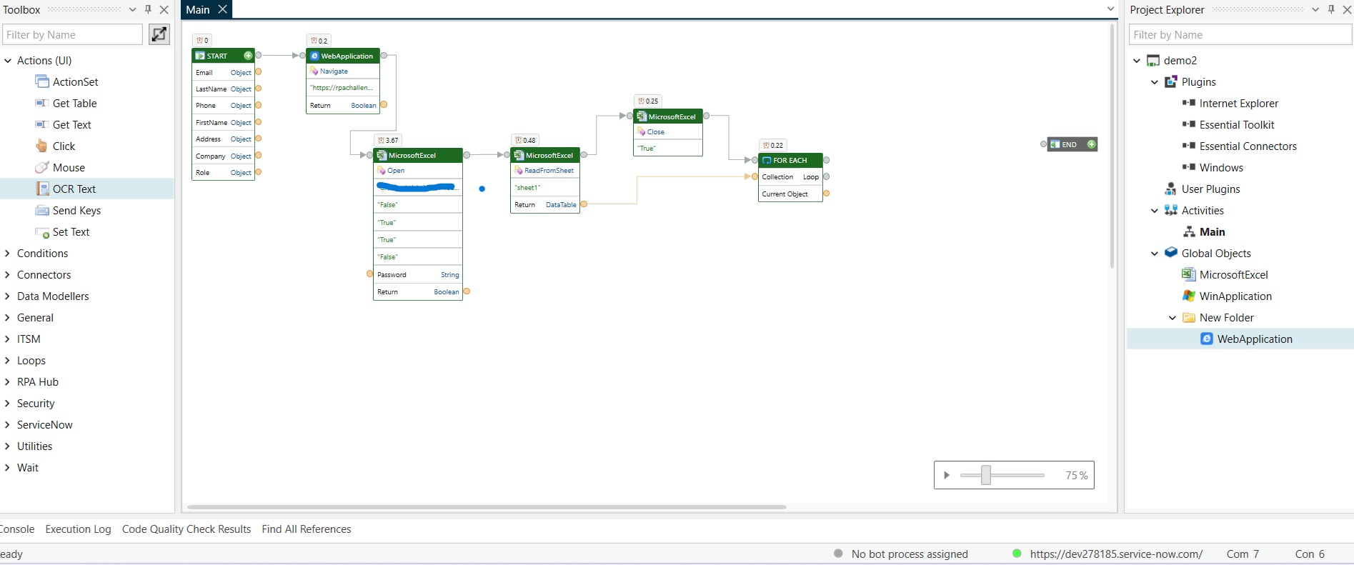This screenshot has height=565, width=1354.
Task: Pin the Project Explorer panel
Action: [1330, 9]
